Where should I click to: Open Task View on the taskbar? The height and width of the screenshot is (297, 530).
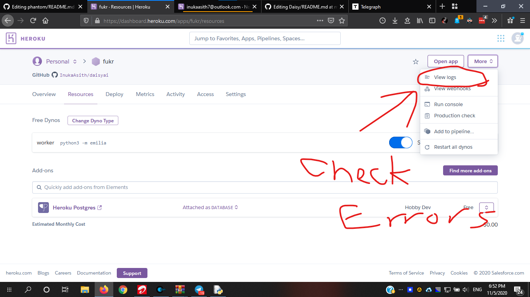(x=65, y=290)
